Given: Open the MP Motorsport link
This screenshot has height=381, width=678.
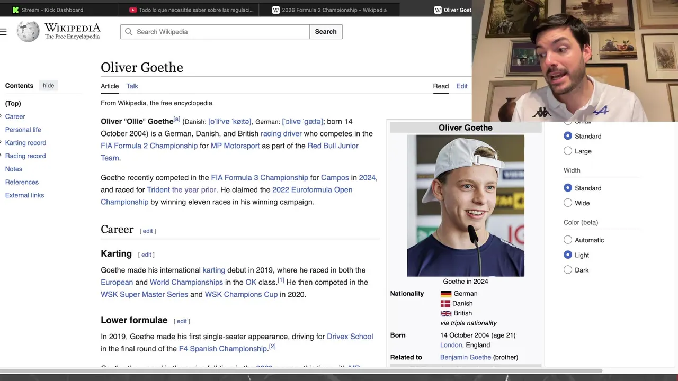Looking at the screenshot, I should (x=235, y=146).
